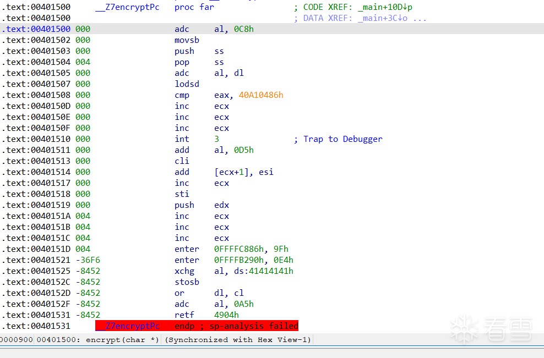Select the push edx instruction
Screen dimensions: 544x358
202,205
